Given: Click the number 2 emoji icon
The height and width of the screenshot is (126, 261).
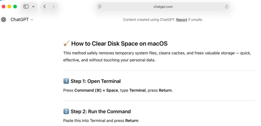Looking at the screenshot, I should tap(66, 112).
